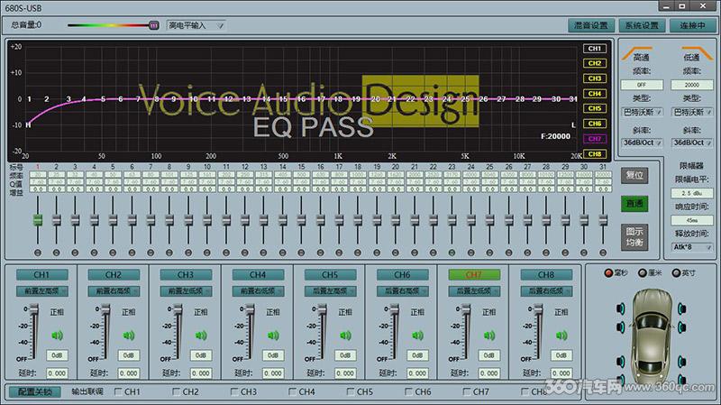
Task: Click the round knob under EQ band 16
Action: coord(320,253)
